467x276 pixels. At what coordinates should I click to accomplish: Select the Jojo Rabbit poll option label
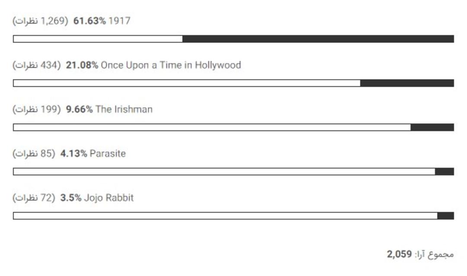(109, 198)
